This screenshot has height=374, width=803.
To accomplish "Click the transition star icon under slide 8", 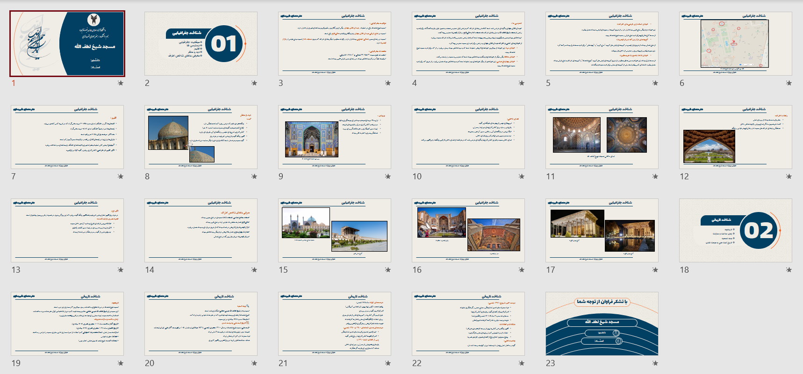I will [254, 176].
